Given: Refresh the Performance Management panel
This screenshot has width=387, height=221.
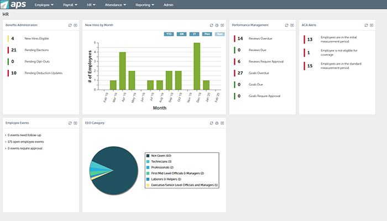Looking at the screenshot, I should tap(286, 25).
